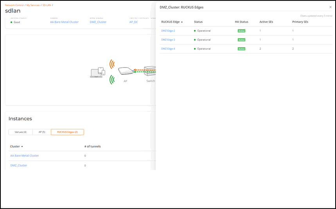Click the green wireless signal icon
Screen dimensions: 336x209
[x=112, y=80]
